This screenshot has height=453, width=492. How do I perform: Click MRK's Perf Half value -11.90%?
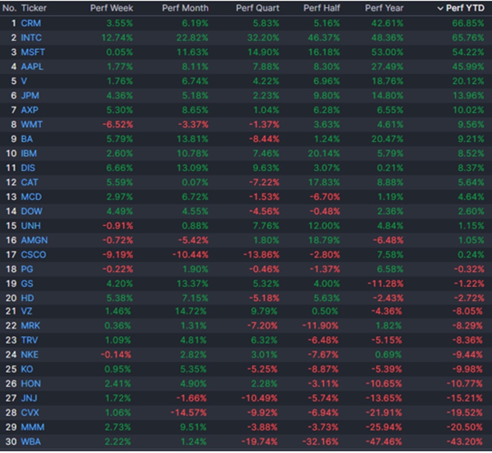(320, 326)
